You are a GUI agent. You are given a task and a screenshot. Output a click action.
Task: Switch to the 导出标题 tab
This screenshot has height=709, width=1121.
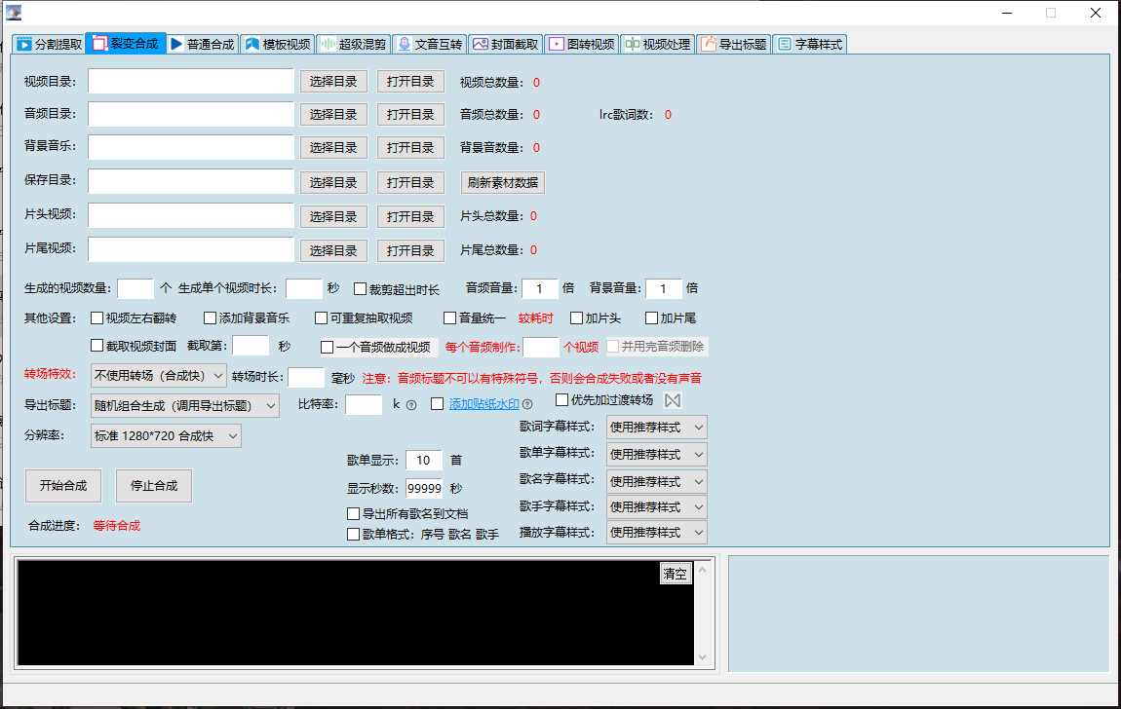point(734,44)
